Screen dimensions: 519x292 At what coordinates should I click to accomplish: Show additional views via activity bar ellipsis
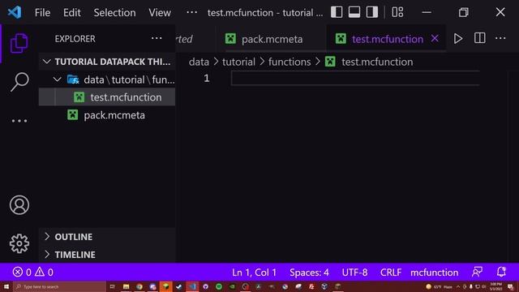19,121
